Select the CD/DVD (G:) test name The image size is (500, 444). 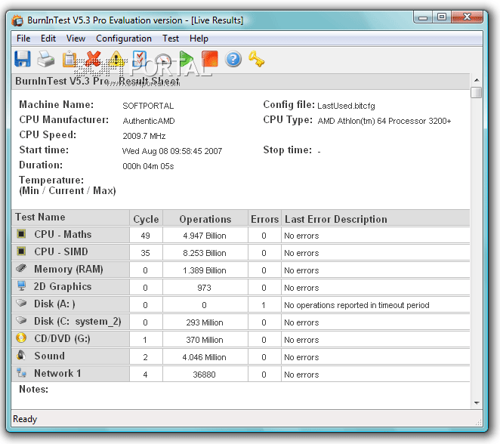[62, 338]
